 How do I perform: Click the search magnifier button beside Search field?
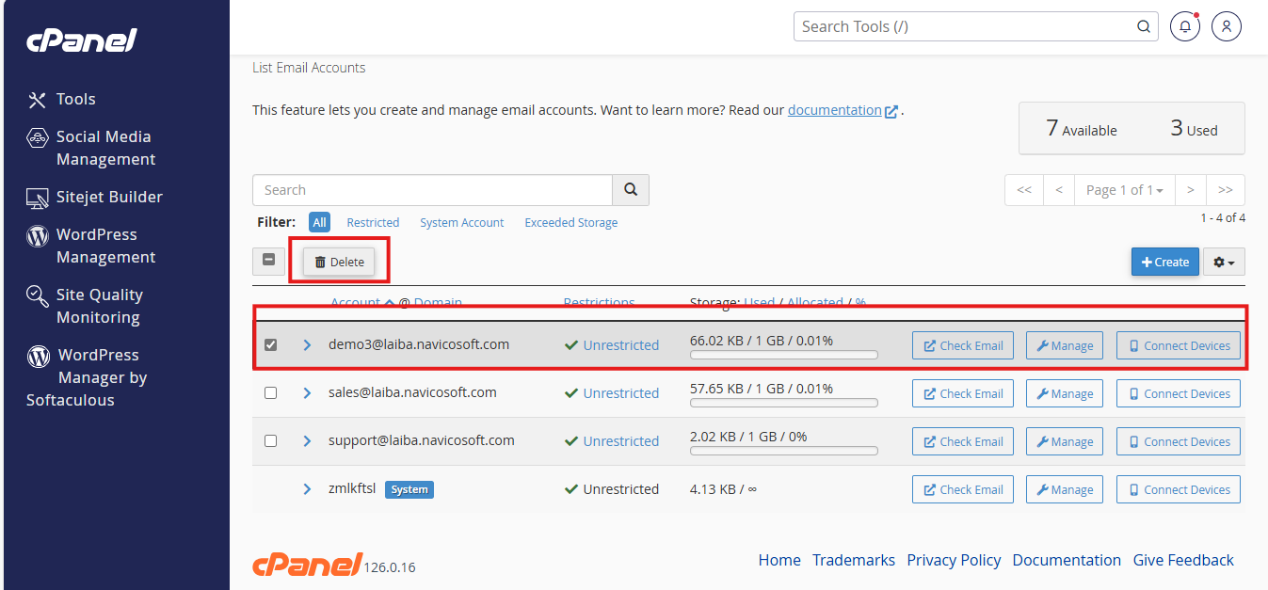631,190
